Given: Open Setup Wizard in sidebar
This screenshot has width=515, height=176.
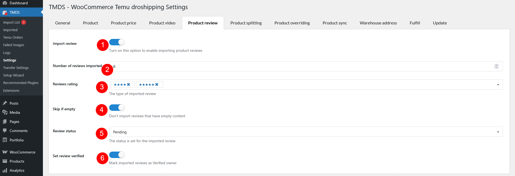Looking at the screenshot, I should tap(13, 75).
